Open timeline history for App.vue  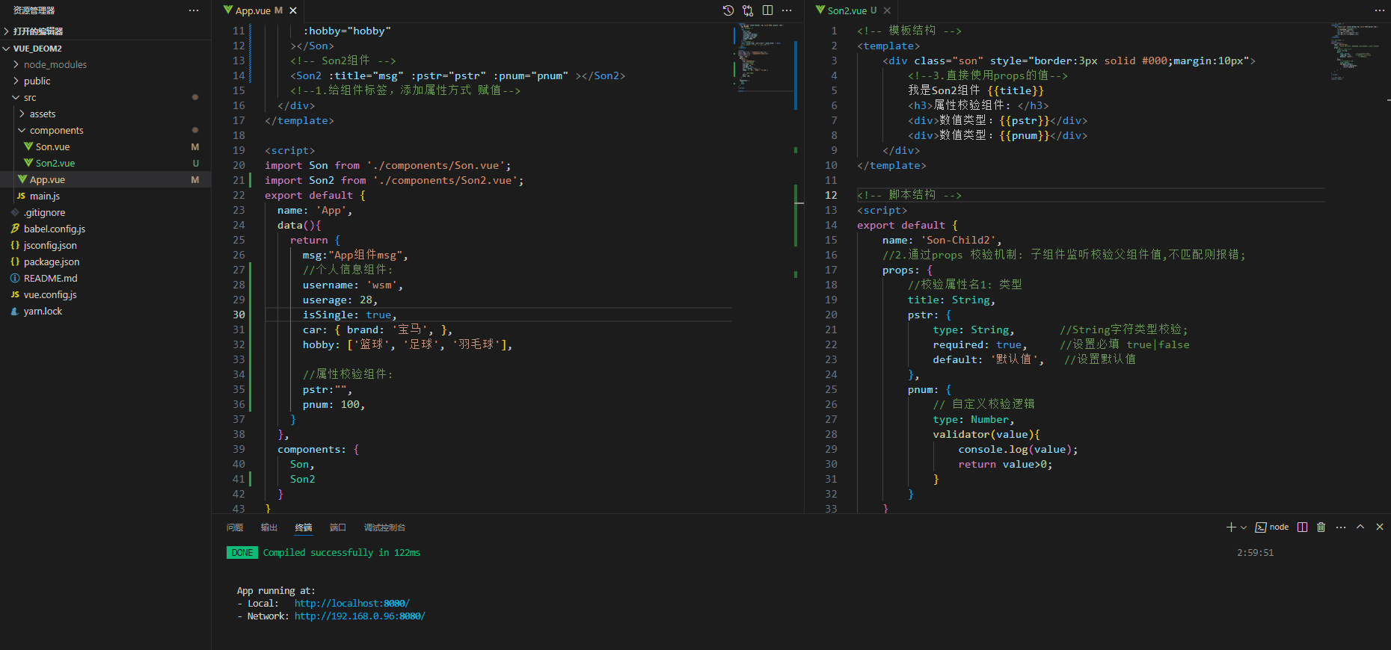coord(728,10)
